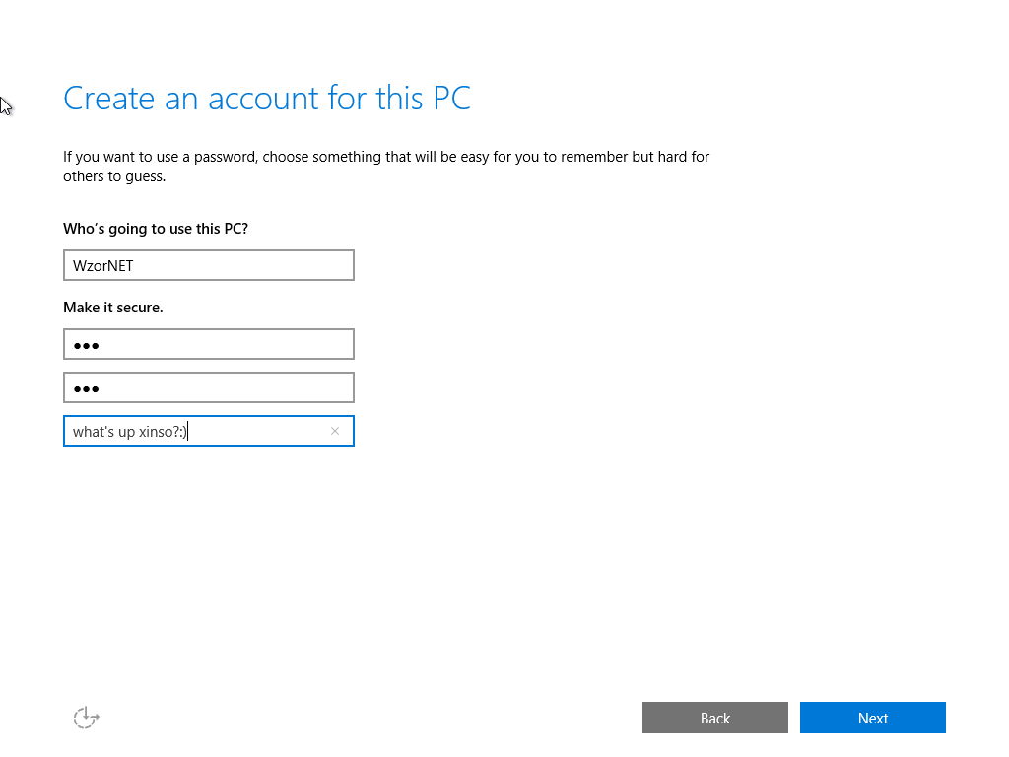Click the 'Make it secure.' label
This screenshot has width=1009, height=757.
click(113, 308)
